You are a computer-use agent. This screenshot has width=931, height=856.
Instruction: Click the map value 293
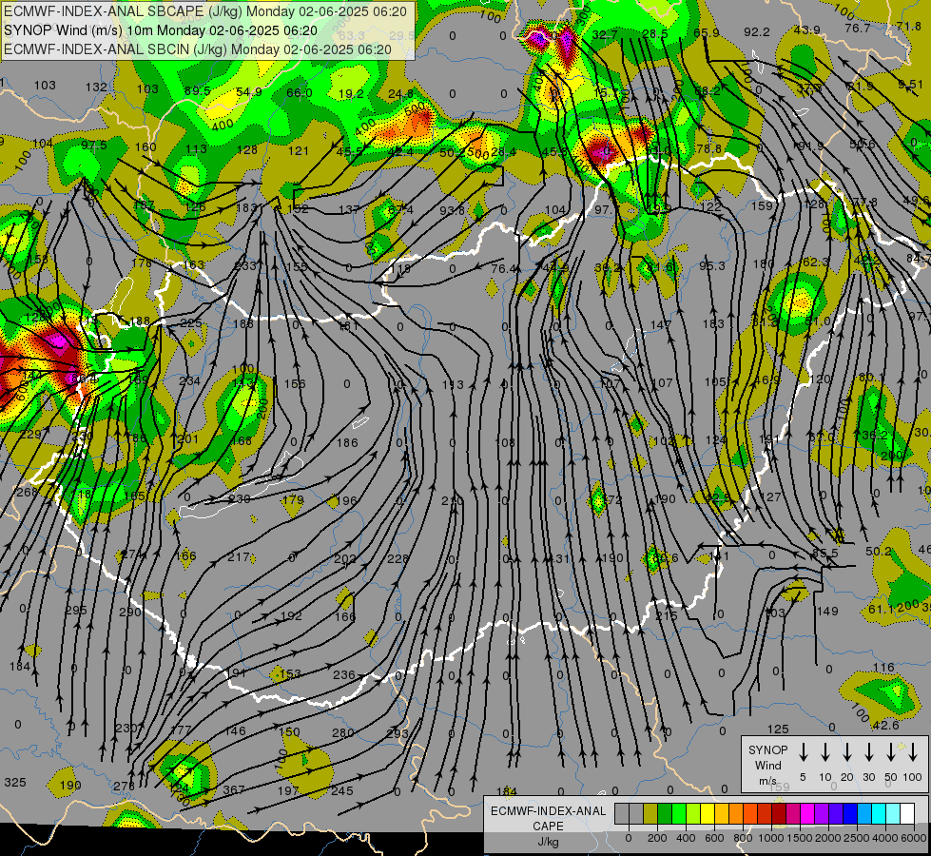[x=398, y=733]
